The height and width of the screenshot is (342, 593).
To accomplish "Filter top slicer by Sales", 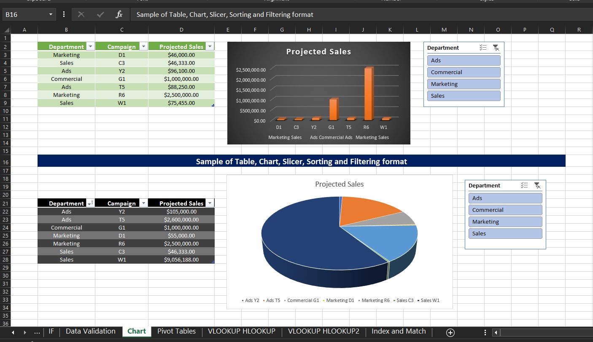I will (x=464, y=96).
